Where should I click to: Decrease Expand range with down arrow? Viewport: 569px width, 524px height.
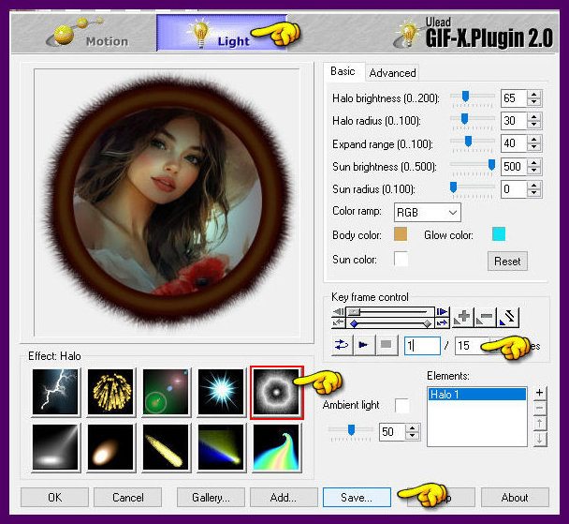(533, 147)
